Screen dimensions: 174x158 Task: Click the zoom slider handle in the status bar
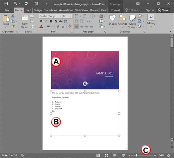[x=137, y=155]
